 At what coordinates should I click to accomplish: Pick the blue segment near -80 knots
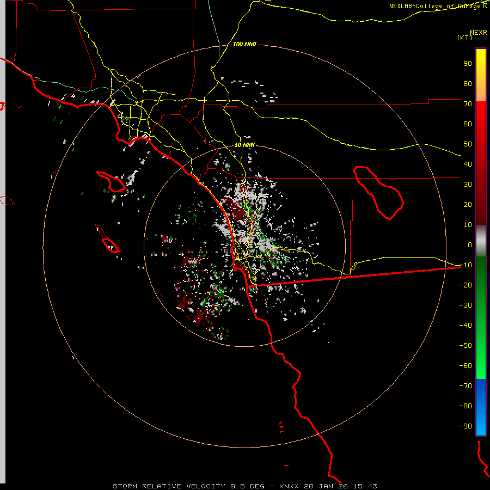pos(481,406)
